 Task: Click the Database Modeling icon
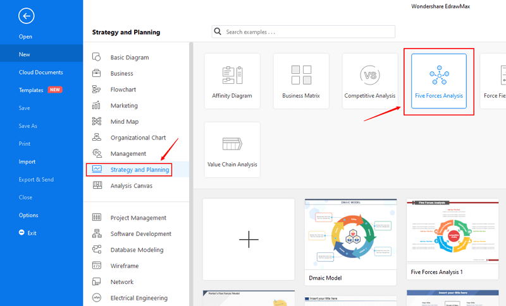click(x=97, y=249)
